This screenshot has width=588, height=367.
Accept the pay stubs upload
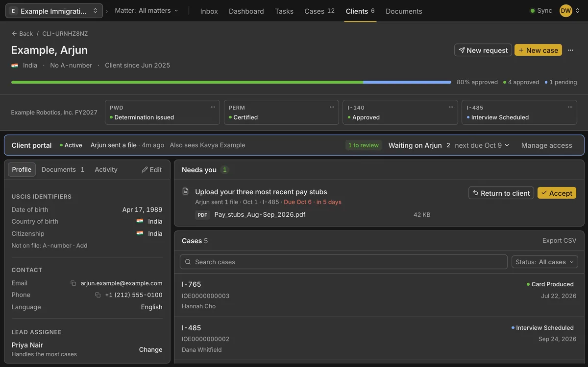click(x=557, y=193)
